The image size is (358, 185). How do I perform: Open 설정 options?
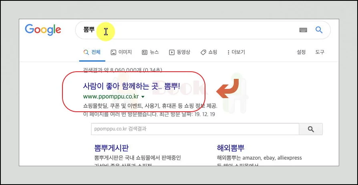(301, 52)
